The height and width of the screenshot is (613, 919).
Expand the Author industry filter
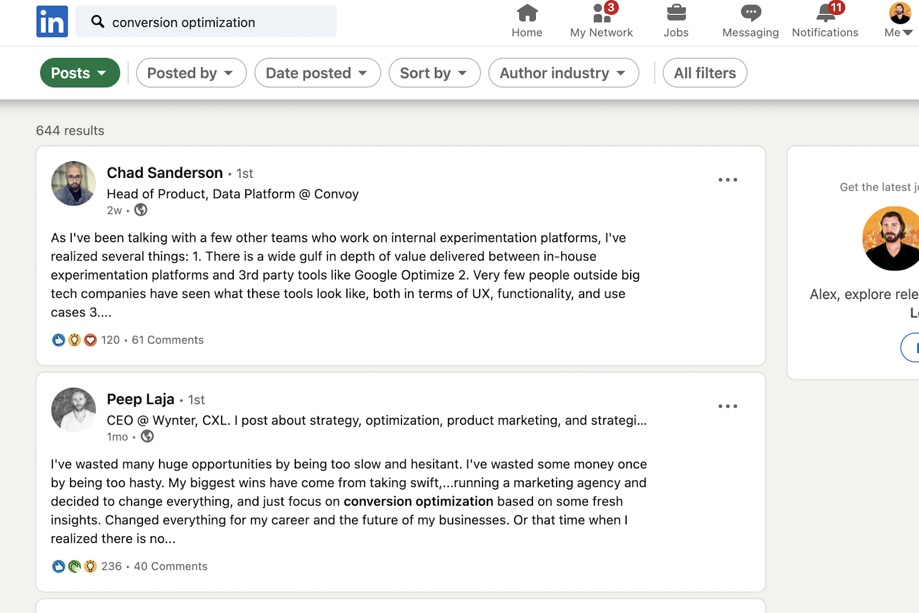tap(563, 73)
